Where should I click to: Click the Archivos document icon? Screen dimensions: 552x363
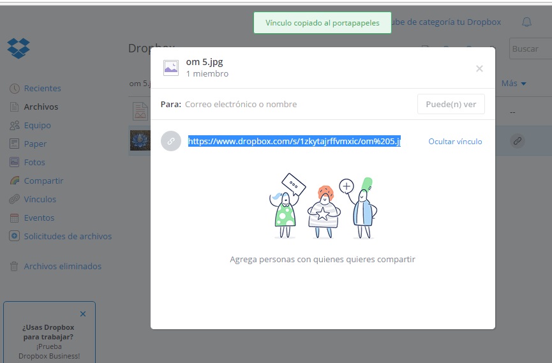pyautogui.click(x=15, y=107)
